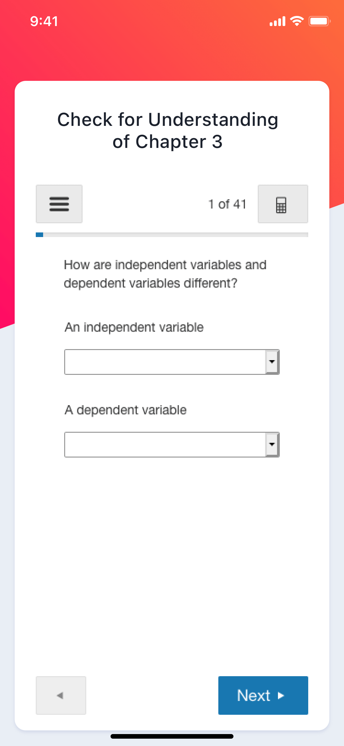Select the 'Check for Understanding of Chapter 3' title
The image size is (344, 746).
[x=168, y=130]
